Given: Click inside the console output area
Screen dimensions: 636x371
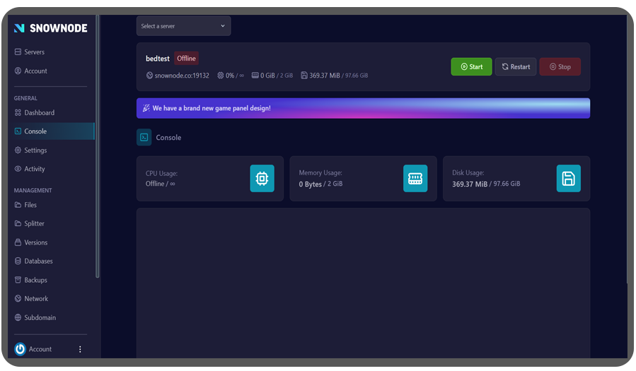Looking at the screenshot, I should click(x=363, y=283).
